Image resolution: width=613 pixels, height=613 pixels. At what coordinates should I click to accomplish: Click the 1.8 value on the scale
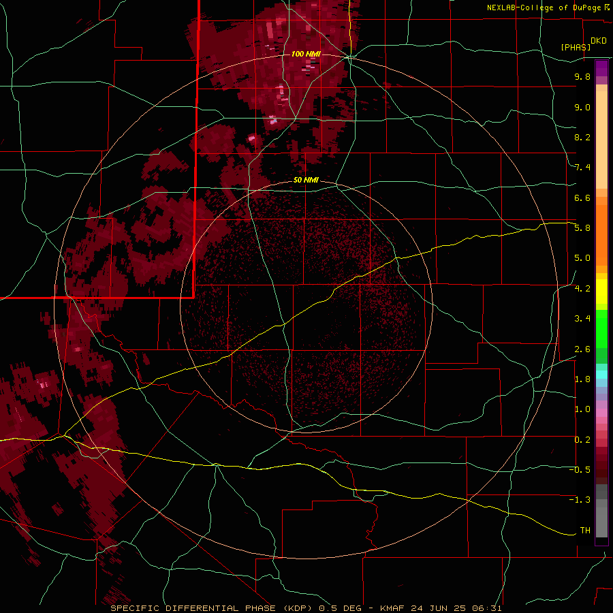point(582,379)
